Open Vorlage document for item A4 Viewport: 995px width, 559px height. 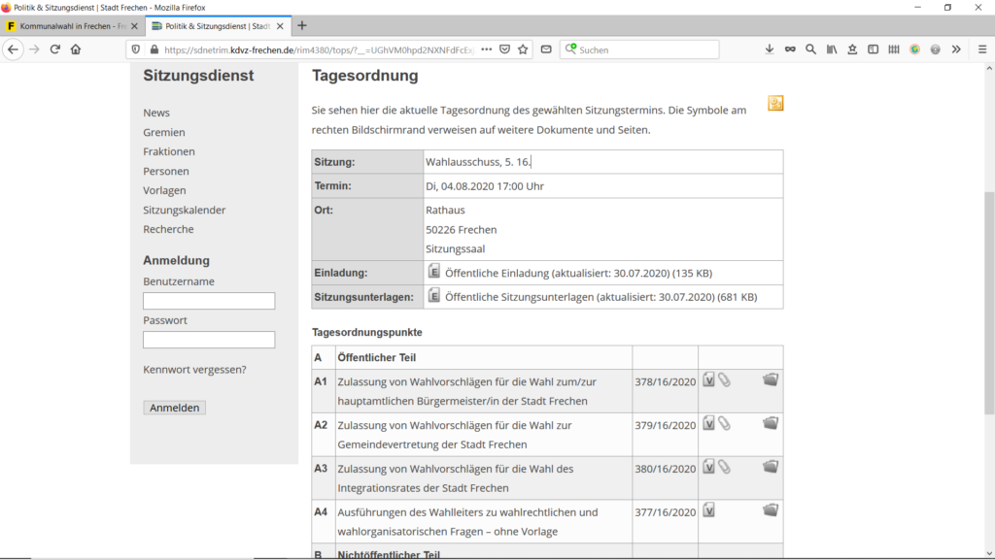click(708, 510)
